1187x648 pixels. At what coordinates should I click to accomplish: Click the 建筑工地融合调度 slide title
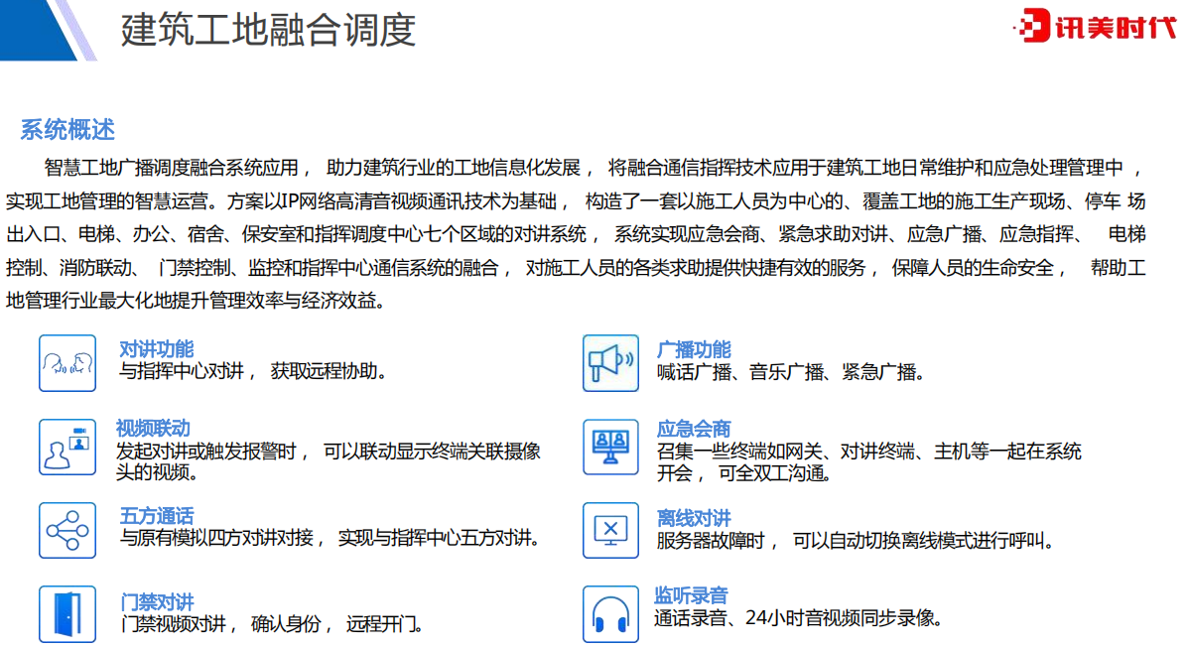click(268, 30)
